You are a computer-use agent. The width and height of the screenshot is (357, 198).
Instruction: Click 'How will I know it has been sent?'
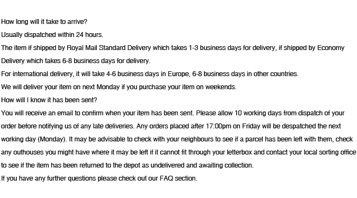[x=49, y=100]
